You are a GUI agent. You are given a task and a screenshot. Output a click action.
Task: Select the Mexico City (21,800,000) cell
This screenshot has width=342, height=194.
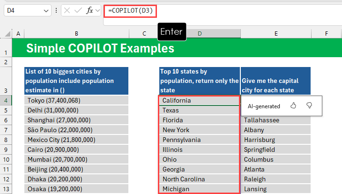76,140
